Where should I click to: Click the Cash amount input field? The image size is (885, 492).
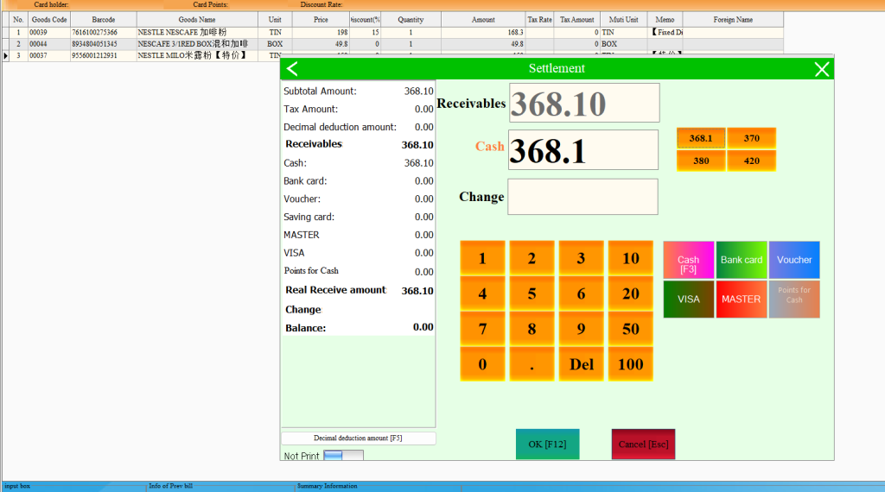pos(583,150)
